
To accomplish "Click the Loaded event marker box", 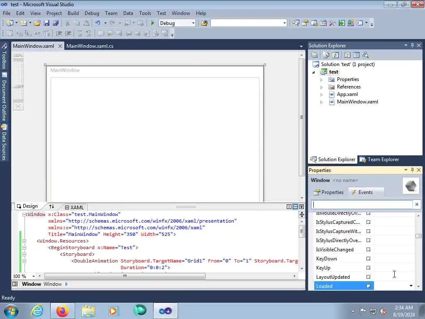I will 368,286.
